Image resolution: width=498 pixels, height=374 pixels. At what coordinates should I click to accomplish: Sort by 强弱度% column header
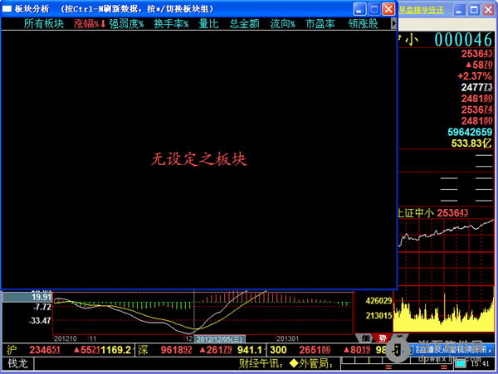pyautogui.click(x=126, y=24)
